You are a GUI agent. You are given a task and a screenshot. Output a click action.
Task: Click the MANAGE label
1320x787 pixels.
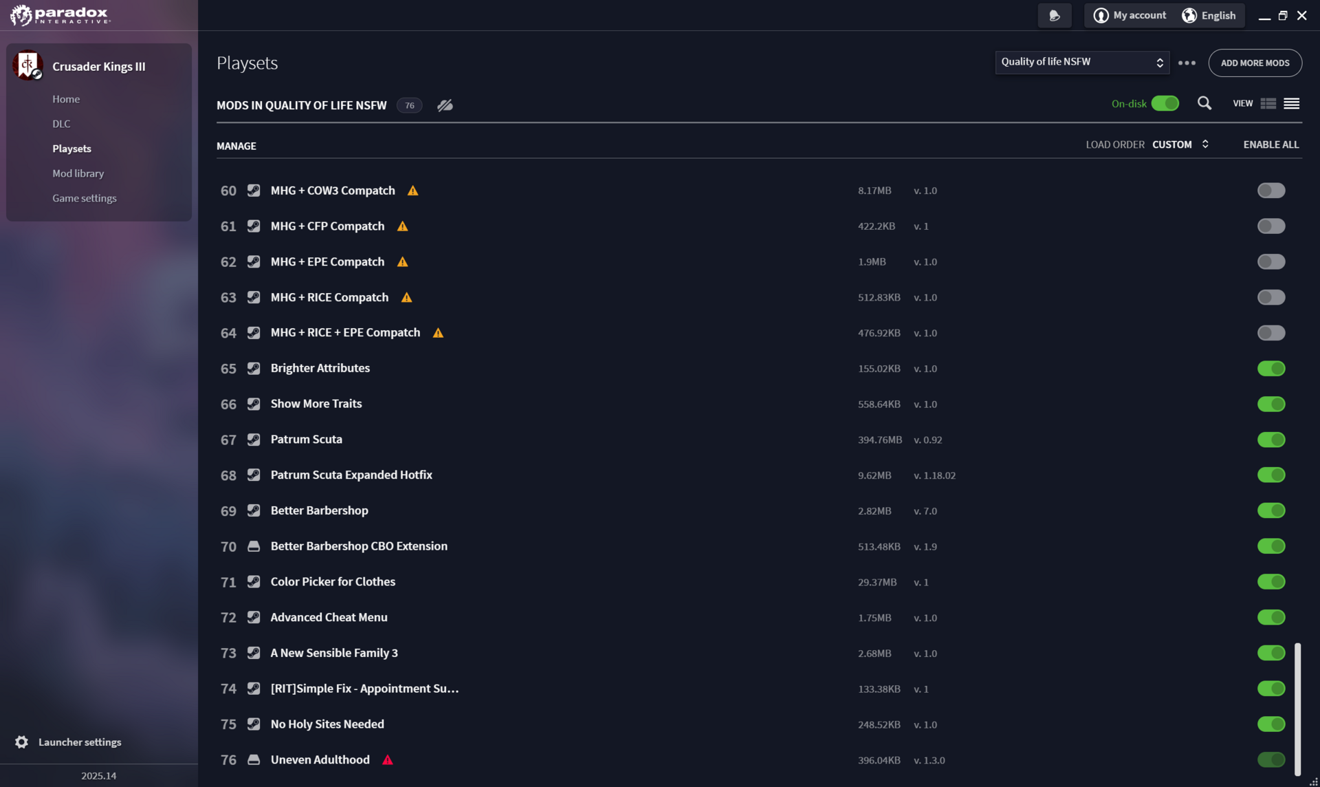(x=236, y=146)
